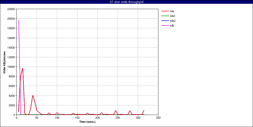Image resolution: width=253 pixels, height=127 pixels.
Task: Click the 22000 y-axis tick label
Action: tap(11, 9)
